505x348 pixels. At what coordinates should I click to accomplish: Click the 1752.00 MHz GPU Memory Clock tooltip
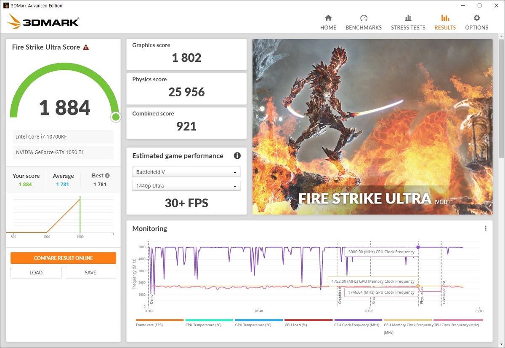coord(372,281)
